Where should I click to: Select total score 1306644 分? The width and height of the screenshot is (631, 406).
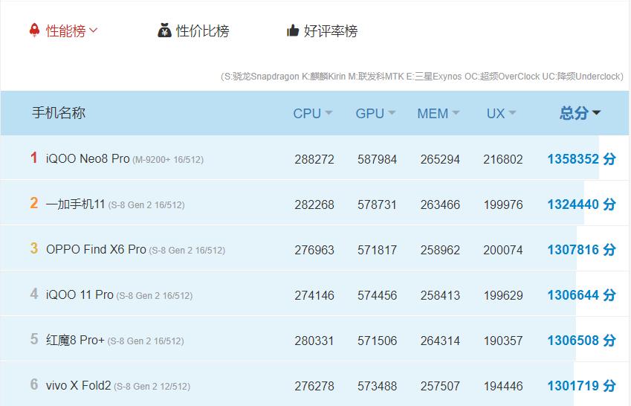pyautogui.click(x=581, y=294)
